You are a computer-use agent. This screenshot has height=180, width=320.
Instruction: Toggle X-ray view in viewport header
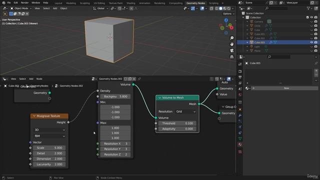tap(211, 8)
